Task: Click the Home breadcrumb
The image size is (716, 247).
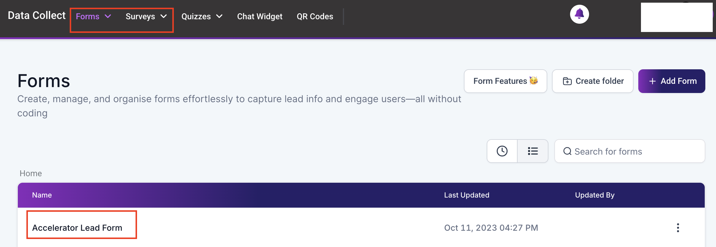Action: (31, 173)
